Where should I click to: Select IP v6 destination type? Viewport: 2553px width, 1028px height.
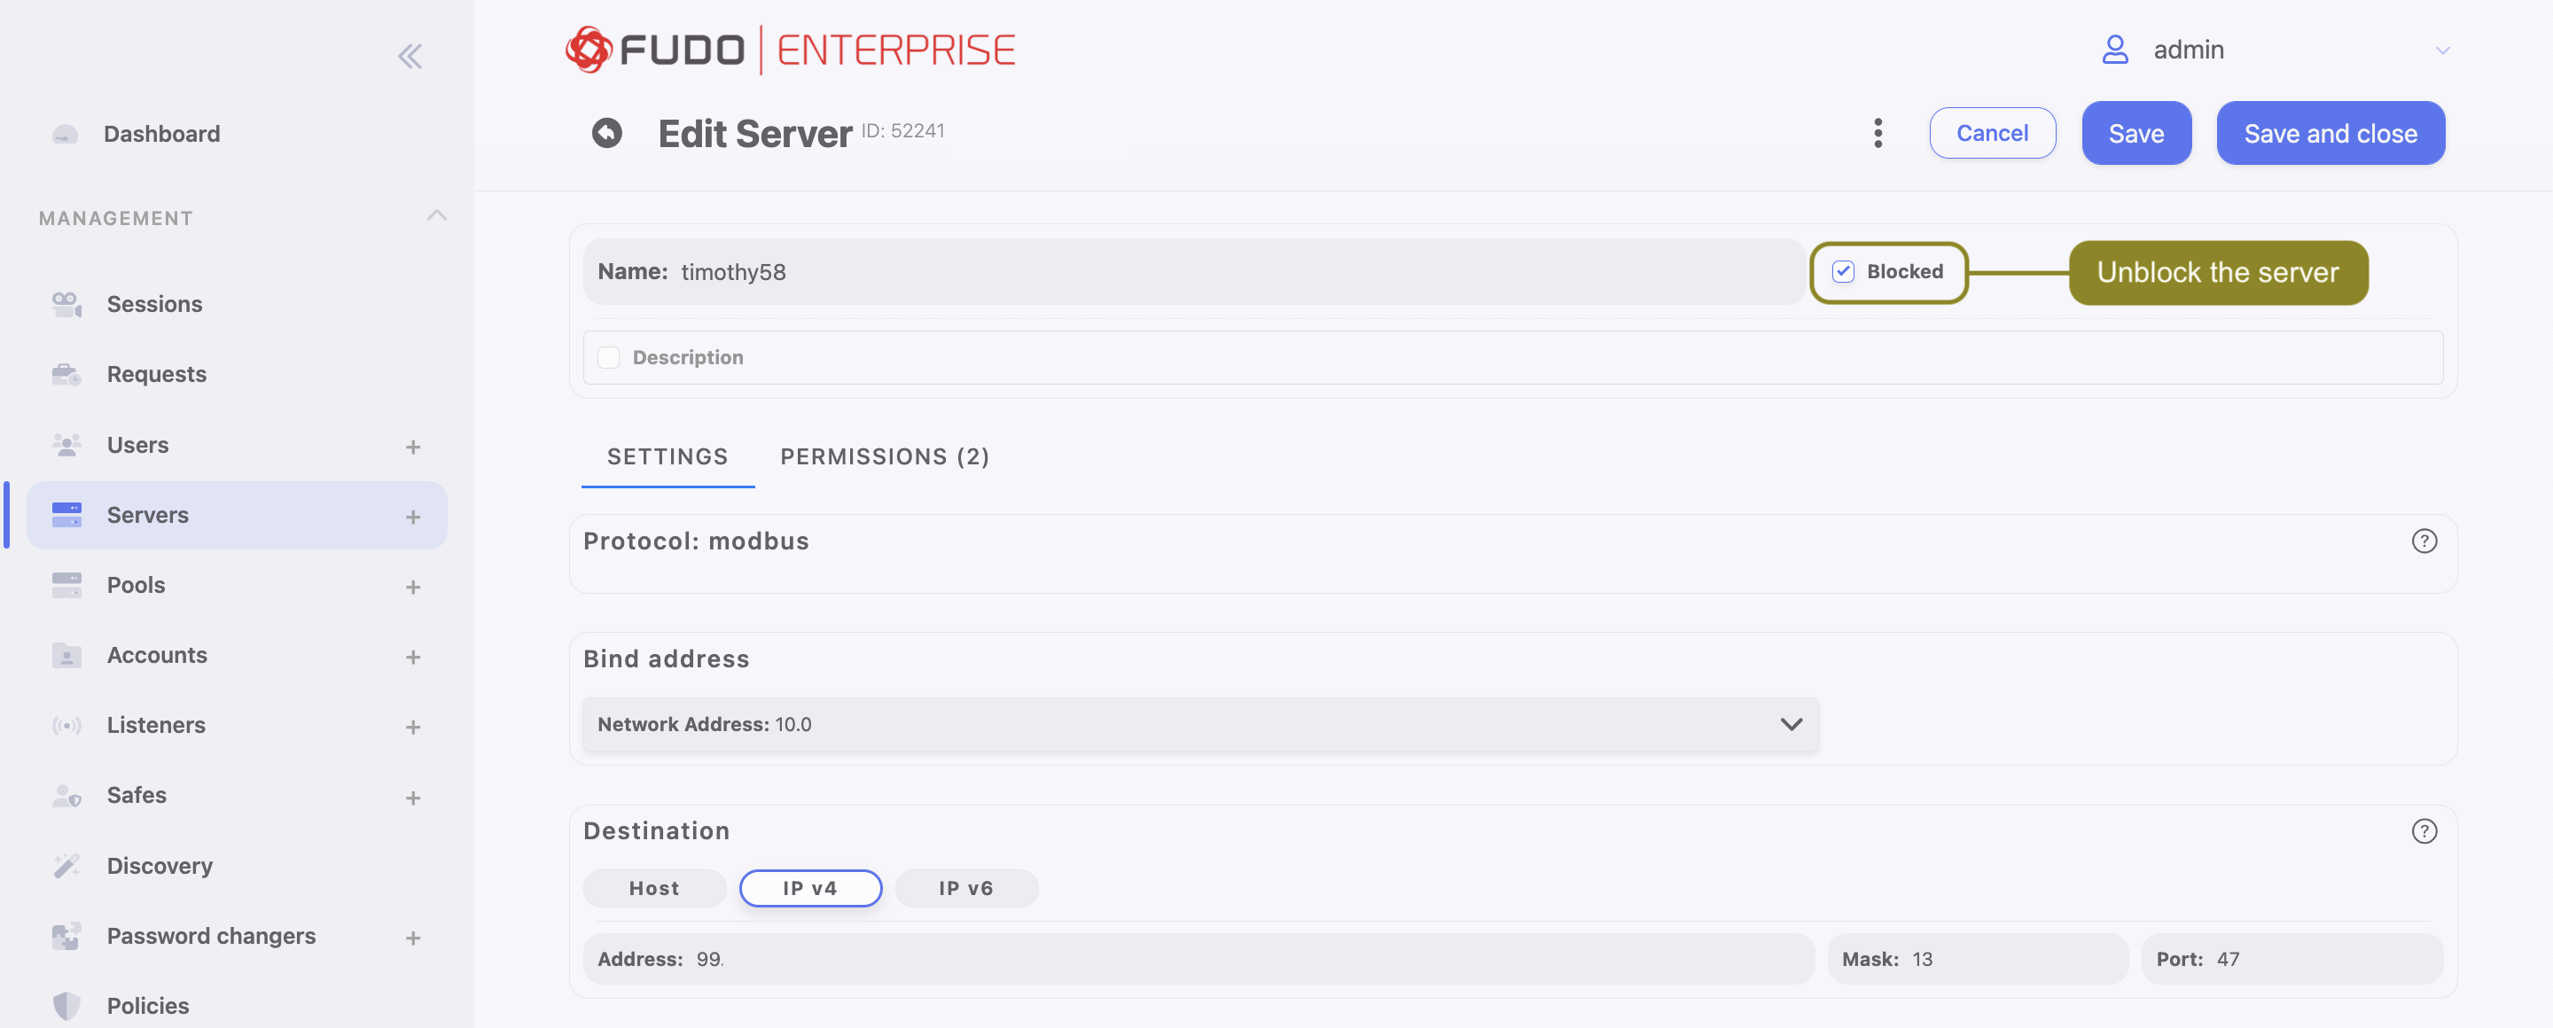pyautogui.click(x=966, y=888)
